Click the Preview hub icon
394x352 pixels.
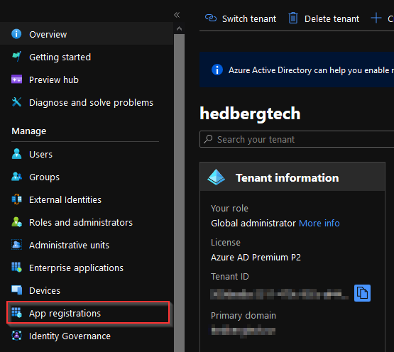click(x=16, y=79)
